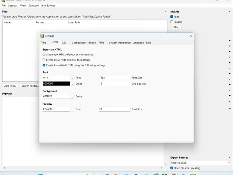Collapse the Include section arrow
The width and height of the screenshot is (233, 175).
click(x=230, y=12)
